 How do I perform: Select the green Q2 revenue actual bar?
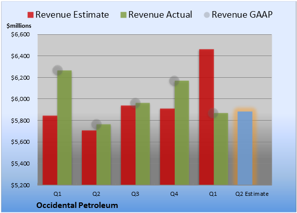pyautogui.click(x=104, y=154)
